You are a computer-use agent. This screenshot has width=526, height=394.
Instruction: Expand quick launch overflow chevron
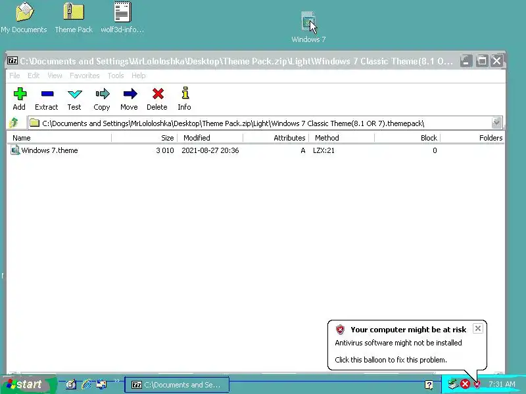[116, 380]
